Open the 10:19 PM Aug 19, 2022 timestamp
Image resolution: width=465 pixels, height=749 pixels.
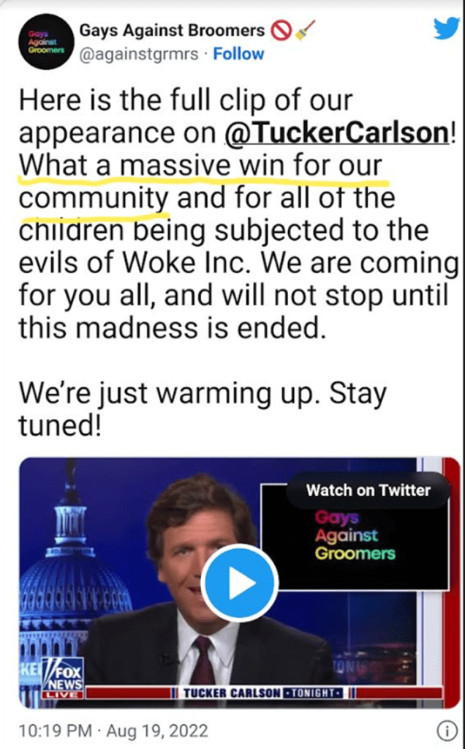[113, 731]
